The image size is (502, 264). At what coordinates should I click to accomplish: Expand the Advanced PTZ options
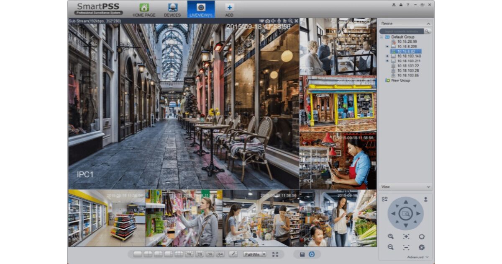coord(418,257)
